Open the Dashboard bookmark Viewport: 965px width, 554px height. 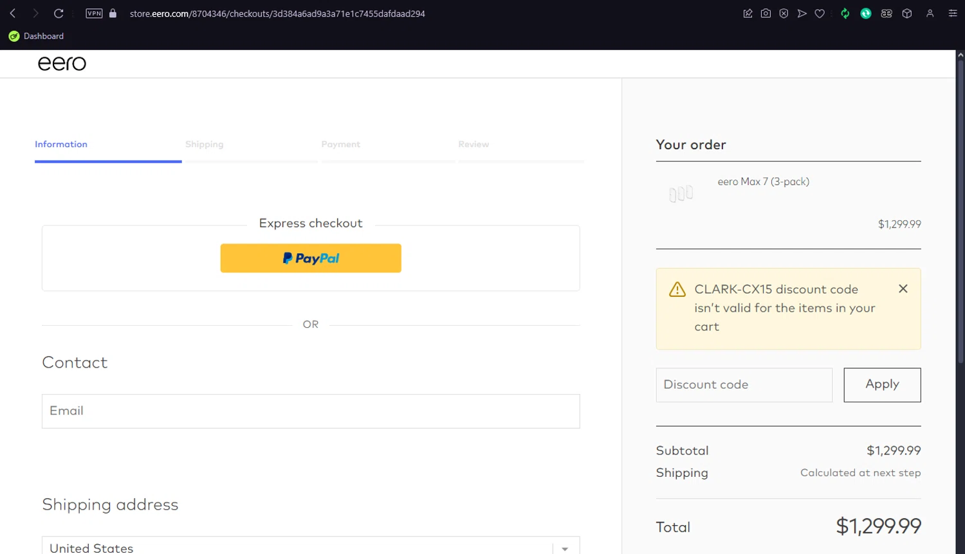click(36, 36)
